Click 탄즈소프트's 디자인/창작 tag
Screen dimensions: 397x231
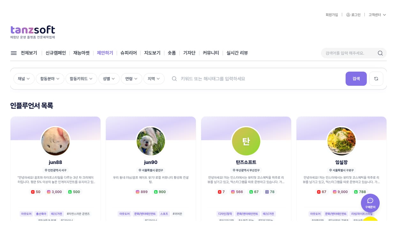pyautogui.click(x=225, y=214)
